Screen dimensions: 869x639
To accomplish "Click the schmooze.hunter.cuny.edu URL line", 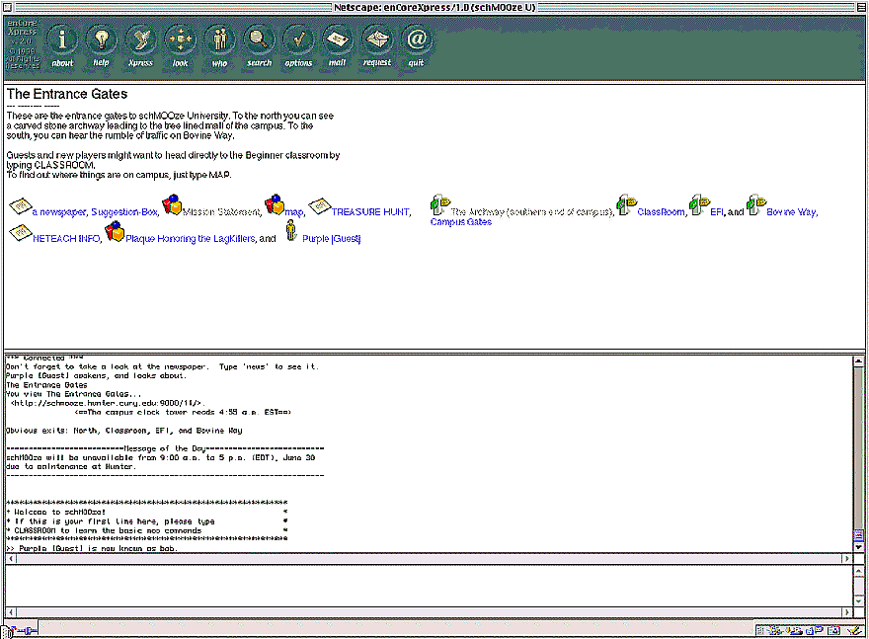I will coord(108,403).
